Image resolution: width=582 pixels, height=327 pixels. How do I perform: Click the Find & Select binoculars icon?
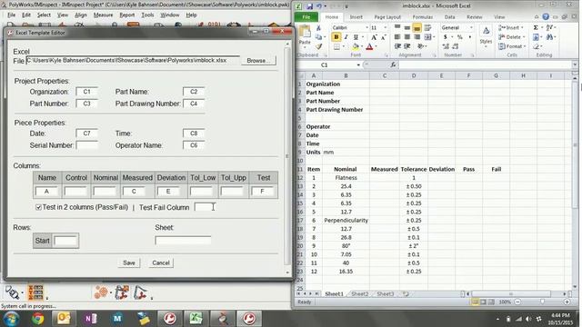pyautogui.click(x=549, y=37)
